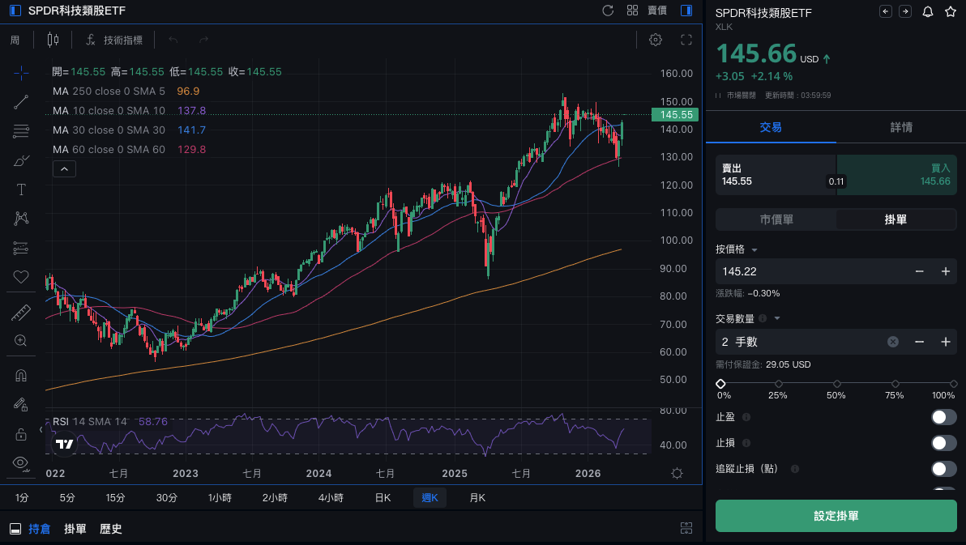Open the 按價格 price type dropdown
Image resolution: width=966 pixels, height=545 pixels.
[x=754, y=249]
